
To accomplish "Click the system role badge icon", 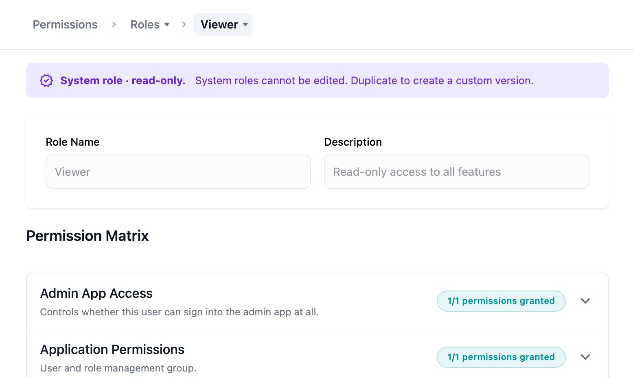I will [x=46, y=81].
